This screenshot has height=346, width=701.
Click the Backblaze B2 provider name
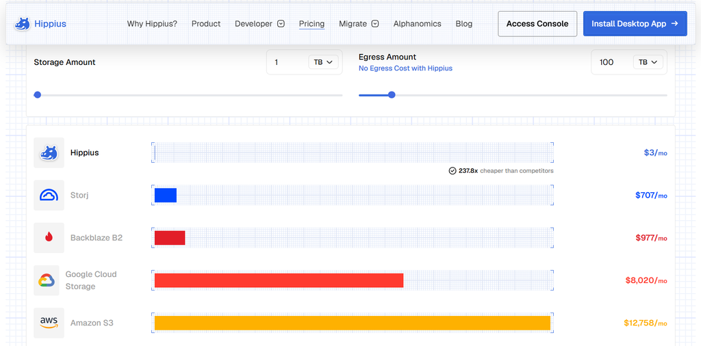pos(96,238)
